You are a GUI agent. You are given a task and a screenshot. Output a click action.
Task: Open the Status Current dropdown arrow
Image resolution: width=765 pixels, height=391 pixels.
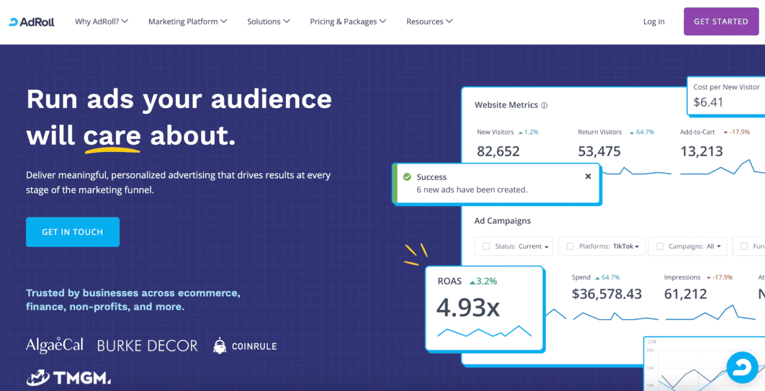pos(546,247)
